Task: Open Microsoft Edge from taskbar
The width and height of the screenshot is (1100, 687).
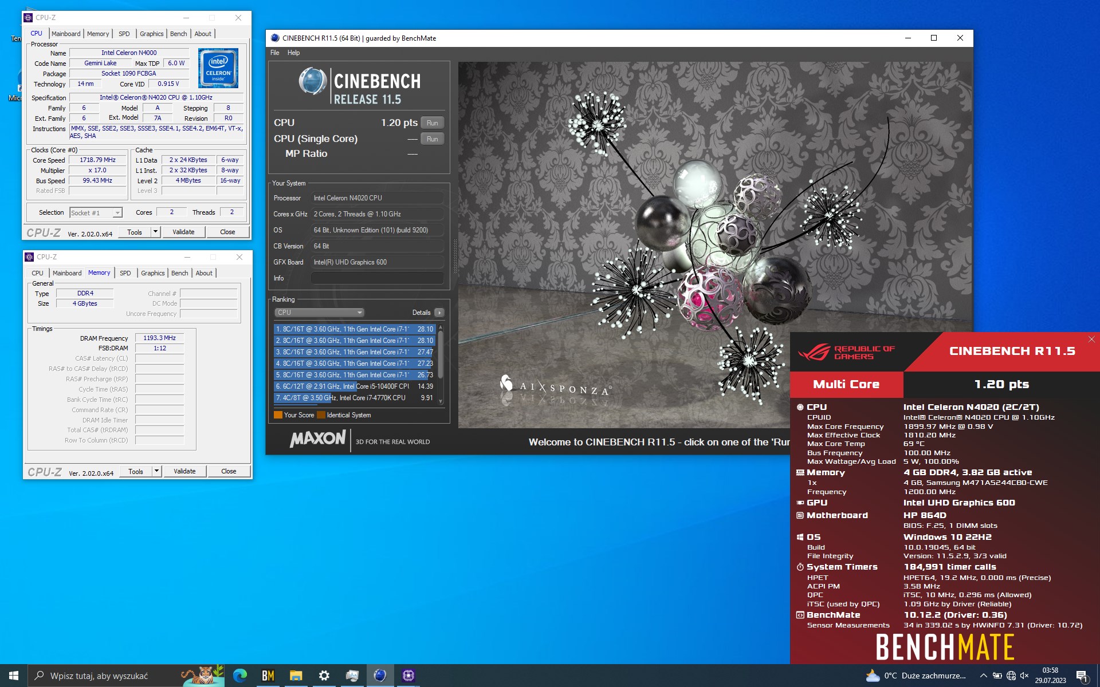Action: click(240, 676)
